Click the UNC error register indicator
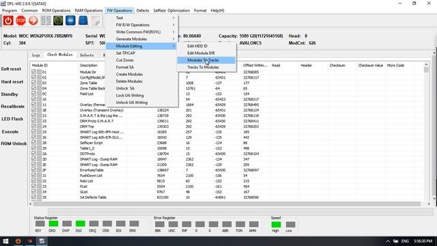 point(173,224)
